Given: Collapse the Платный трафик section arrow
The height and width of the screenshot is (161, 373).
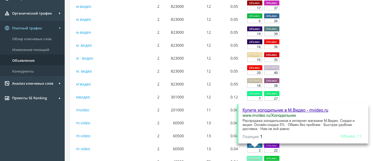Looking at the screenshot, I should pyautogui.click(x=60, y=28).
